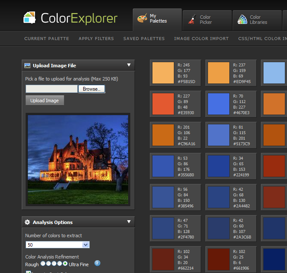The width and height of the screenshot is (287, 273).
Task: Click the hex value #4670E3 text
Action: [x=241, y=112]
